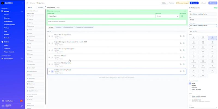Click the Publish button
Image resolution: width=218 pixels, height=109 pixels.
click(213, 3)
